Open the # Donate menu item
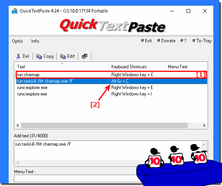The image size is (222, 186). tap(166, 41)
